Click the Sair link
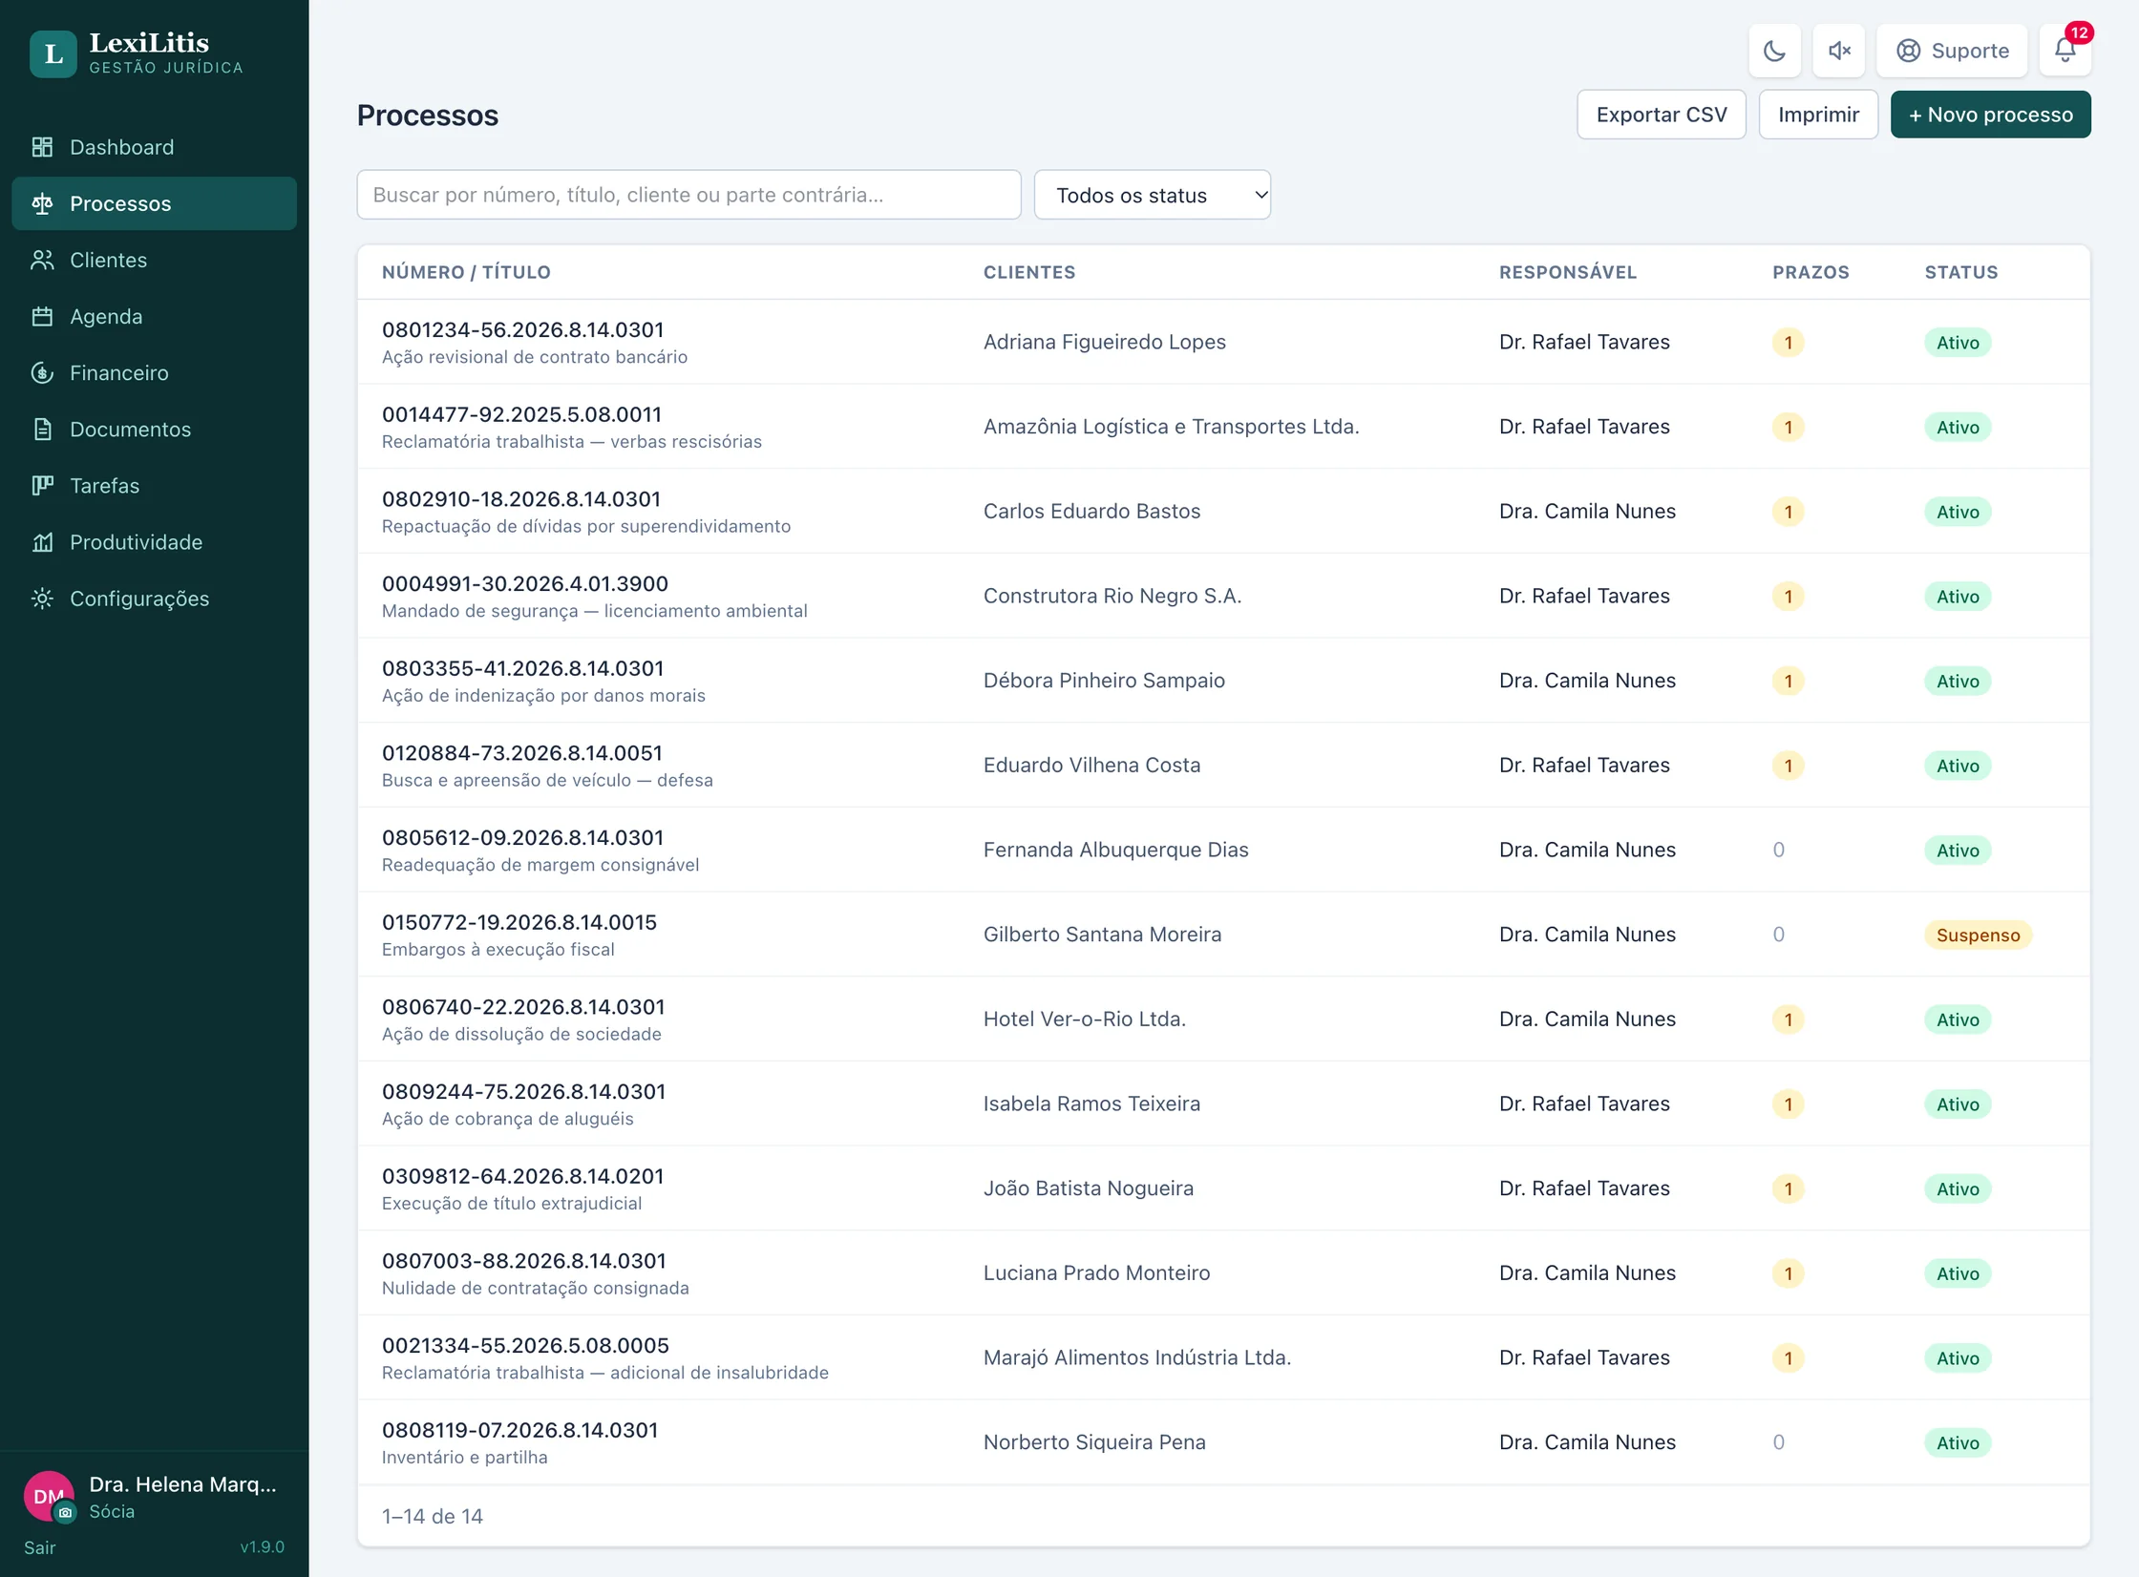Viewport: 2139px width, 1577px height. pos(40,1547)
